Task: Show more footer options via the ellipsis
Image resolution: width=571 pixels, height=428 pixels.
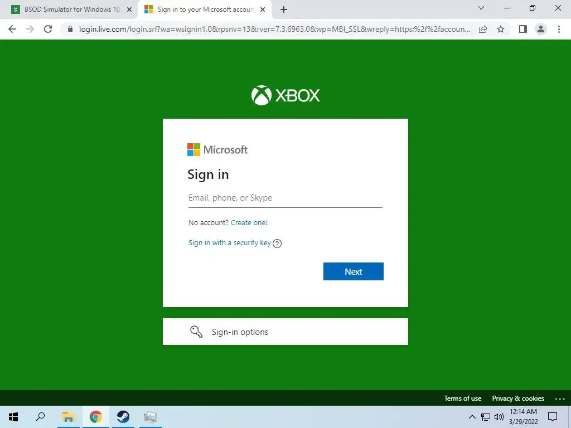Action: 560,399
